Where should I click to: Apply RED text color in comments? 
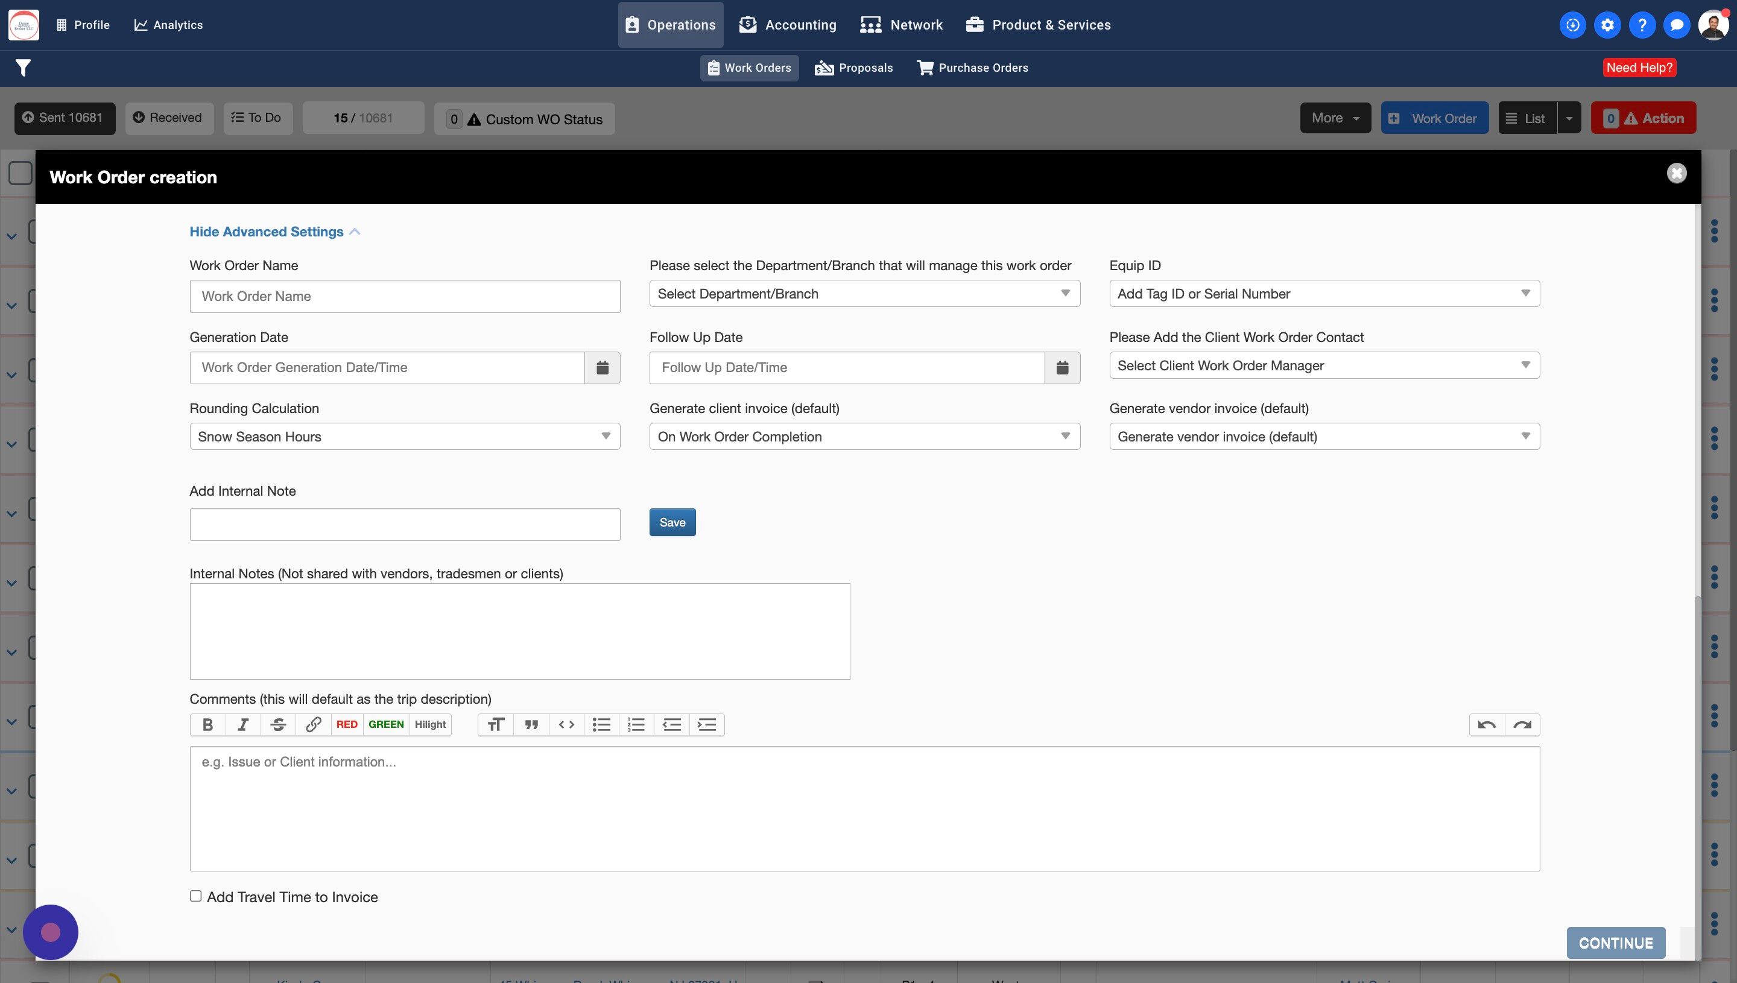[x=346, y=724]
